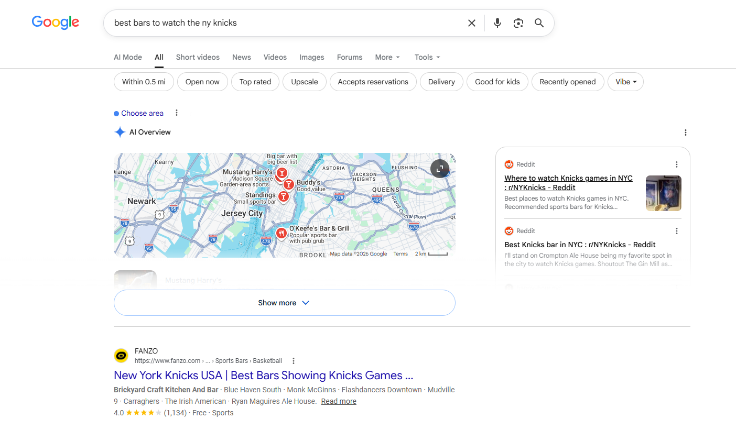
Task: Click the Buddy's bar map pin
Action: (288, 184)
